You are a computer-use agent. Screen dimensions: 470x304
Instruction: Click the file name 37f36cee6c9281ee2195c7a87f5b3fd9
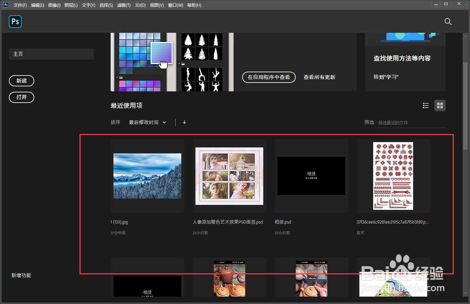pos(393,222)
